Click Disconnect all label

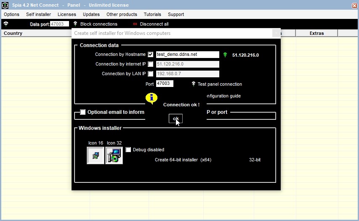(154, 24)
